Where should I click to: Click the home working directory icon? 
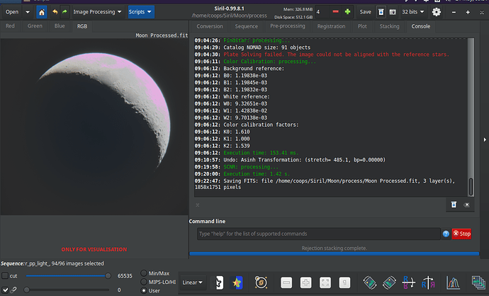[42, 12]
